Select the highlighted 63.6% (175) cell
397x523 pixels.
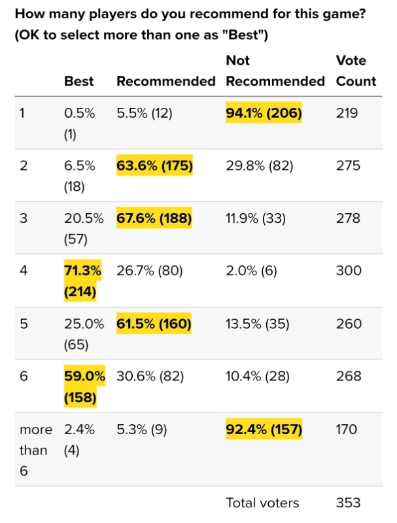154,166
